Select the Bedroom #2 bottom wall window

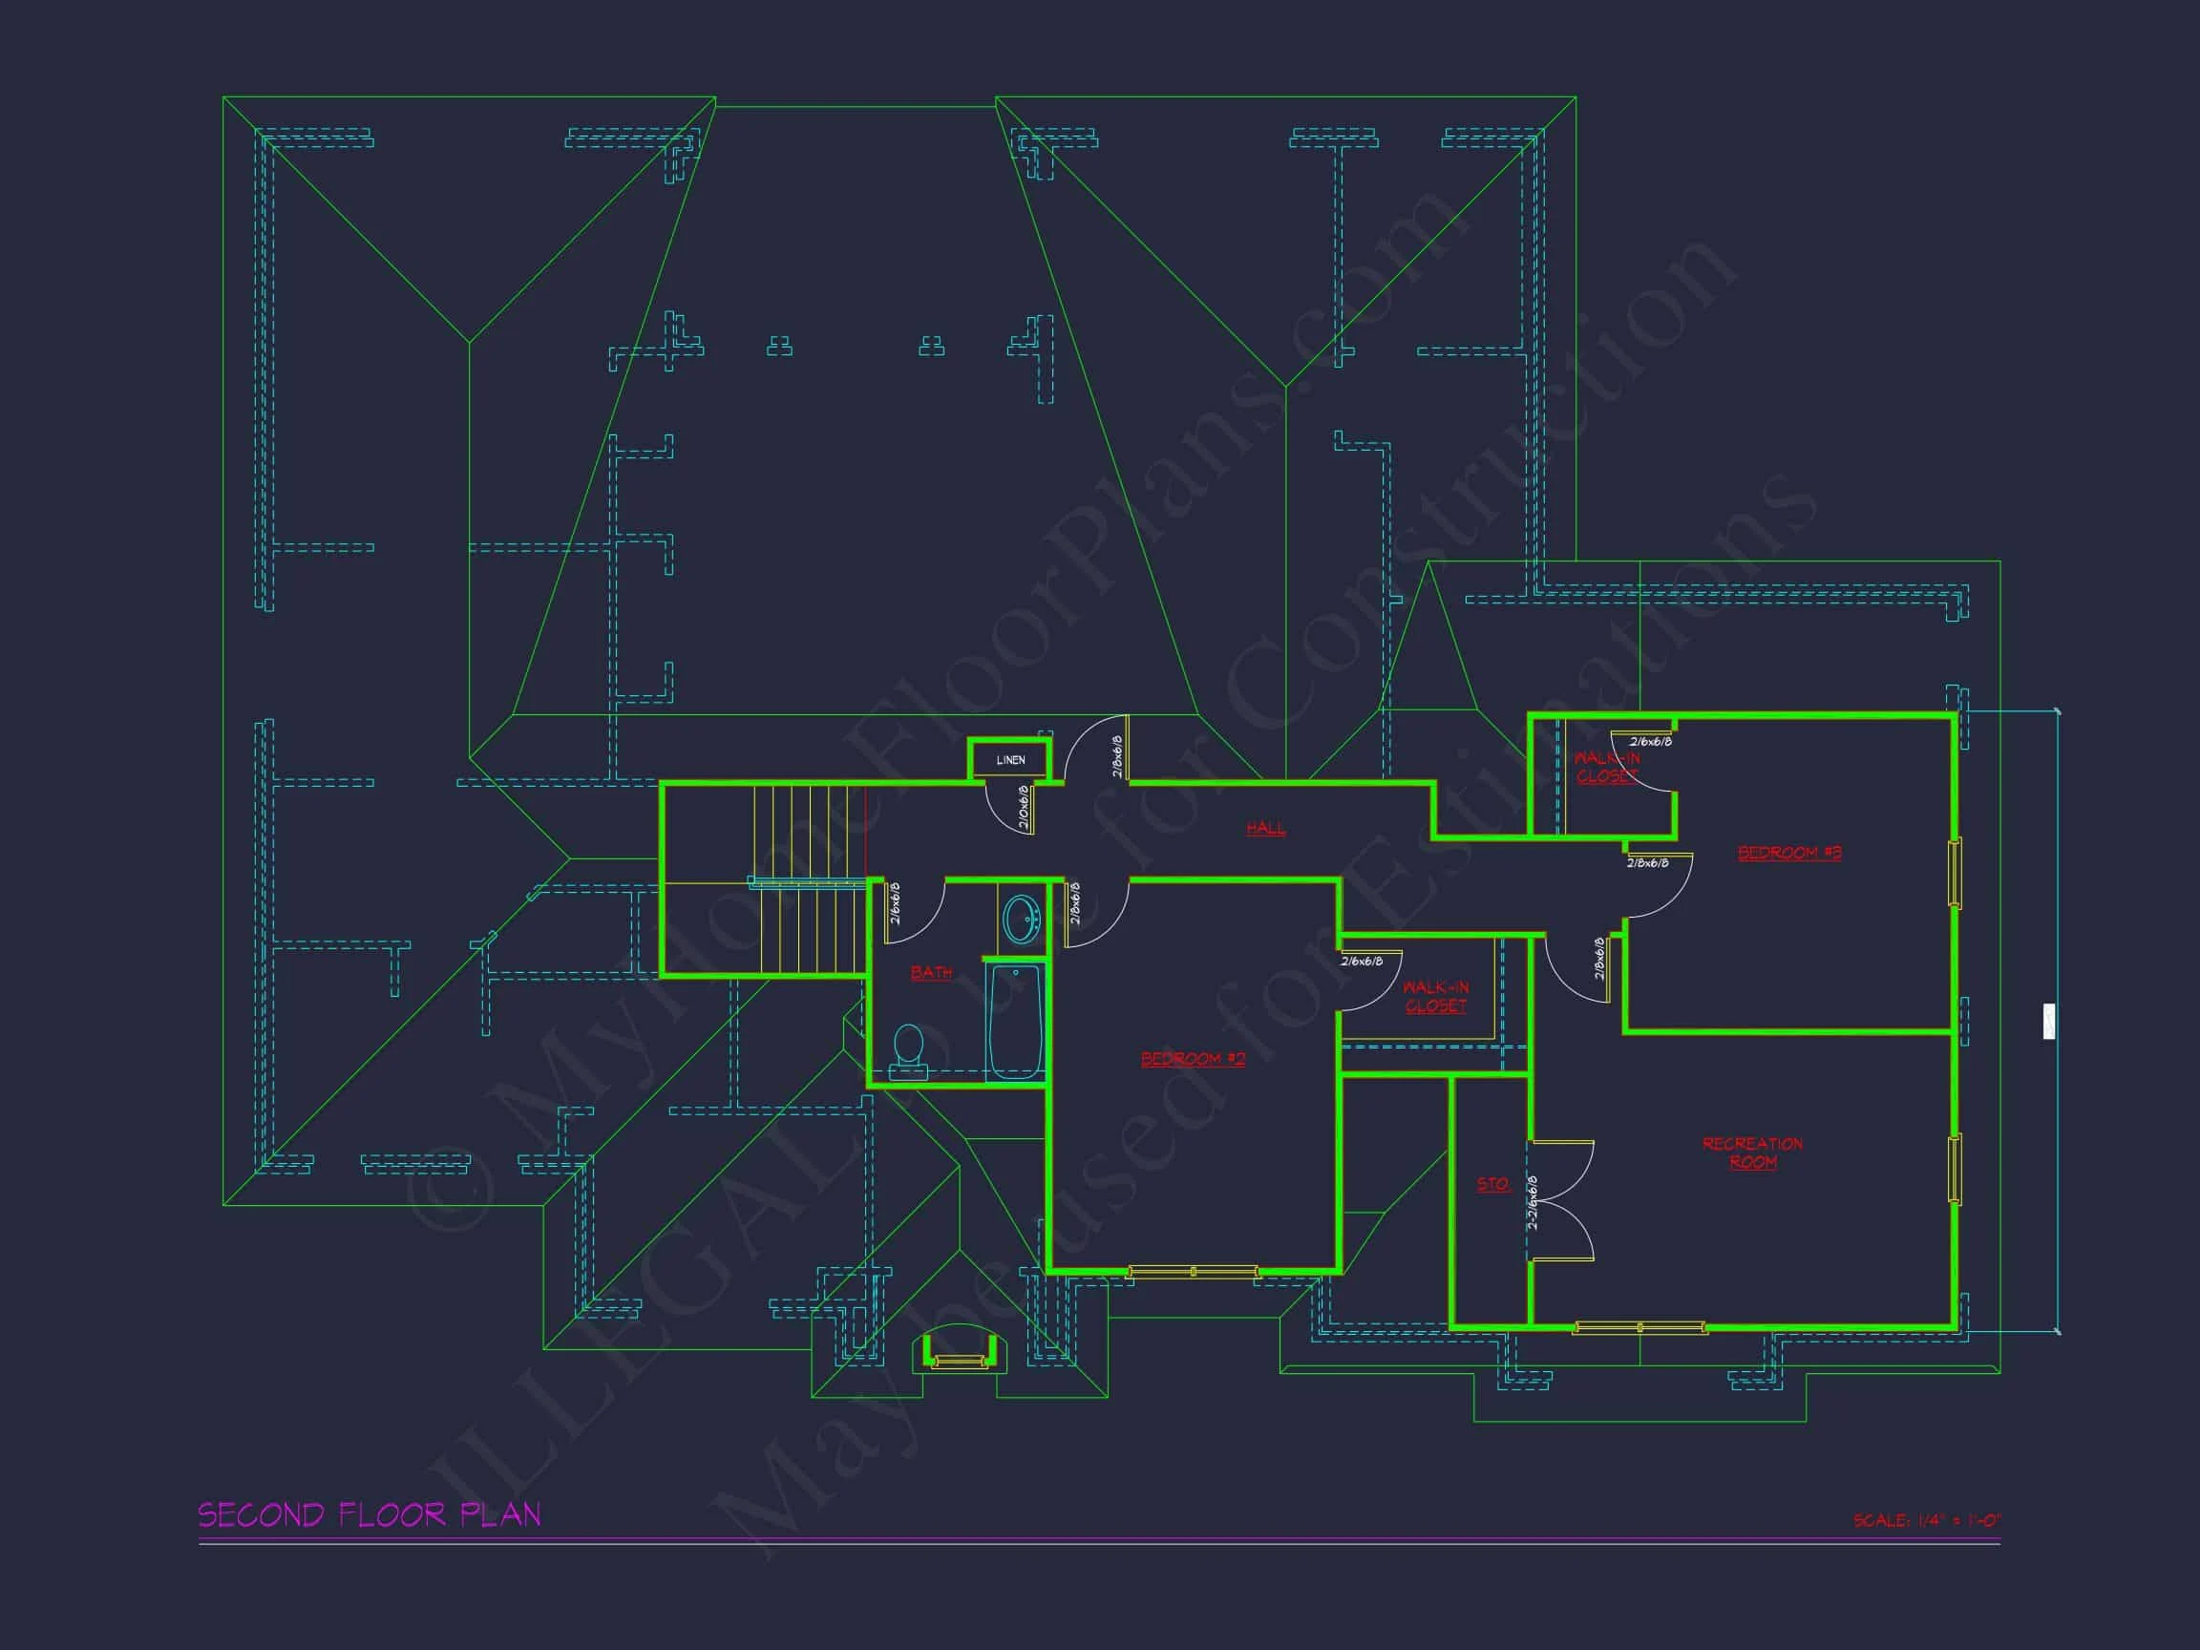(x=1193, y=1271)
